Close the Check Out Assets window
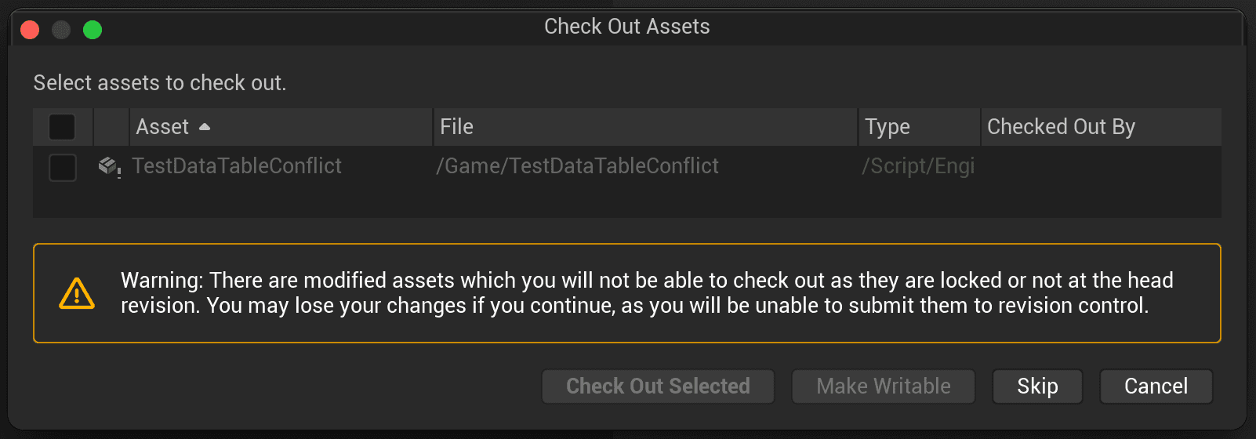1256x439 pixels. pyautogui.click(x=30, y=30)
